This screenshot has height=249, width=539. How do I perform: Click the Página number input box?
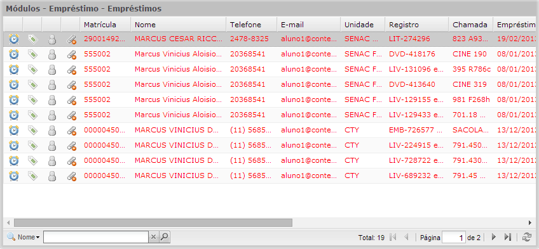pyautogui.click(x=454, y=237)
